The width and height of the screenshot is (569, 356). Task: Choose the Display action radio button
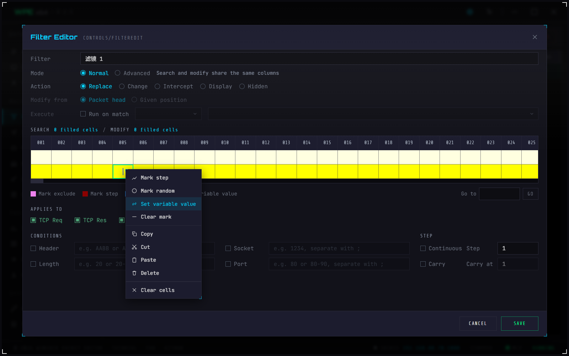[203, 87]
